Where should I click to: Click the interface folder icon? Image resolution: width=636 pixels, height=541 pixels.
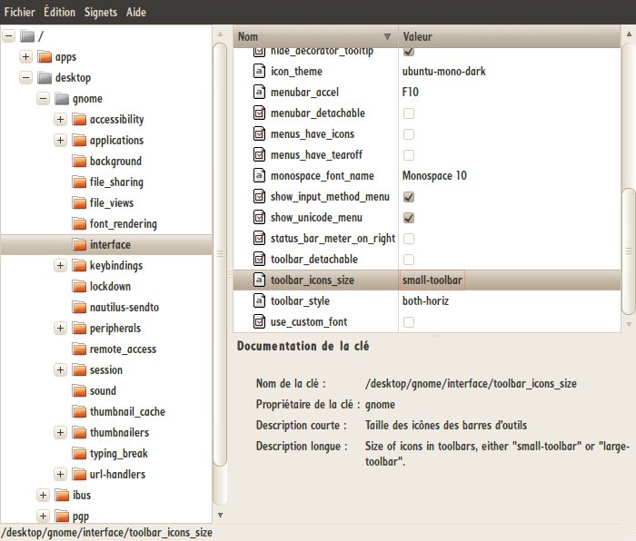pyautogui.click(x=79, y=244)
